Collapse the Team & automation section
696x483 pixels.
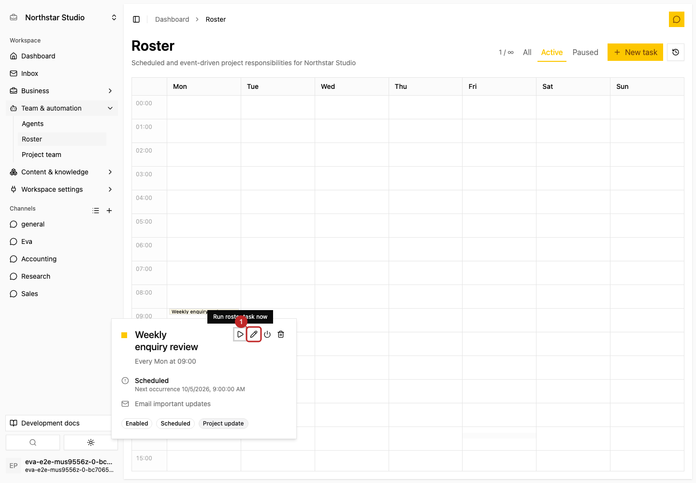click(62, 108)
